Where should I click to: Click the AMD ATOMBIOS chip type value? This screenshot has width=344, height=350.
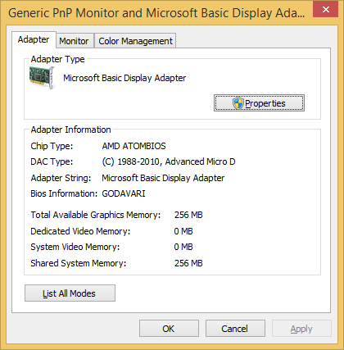(x=134, y=146)
